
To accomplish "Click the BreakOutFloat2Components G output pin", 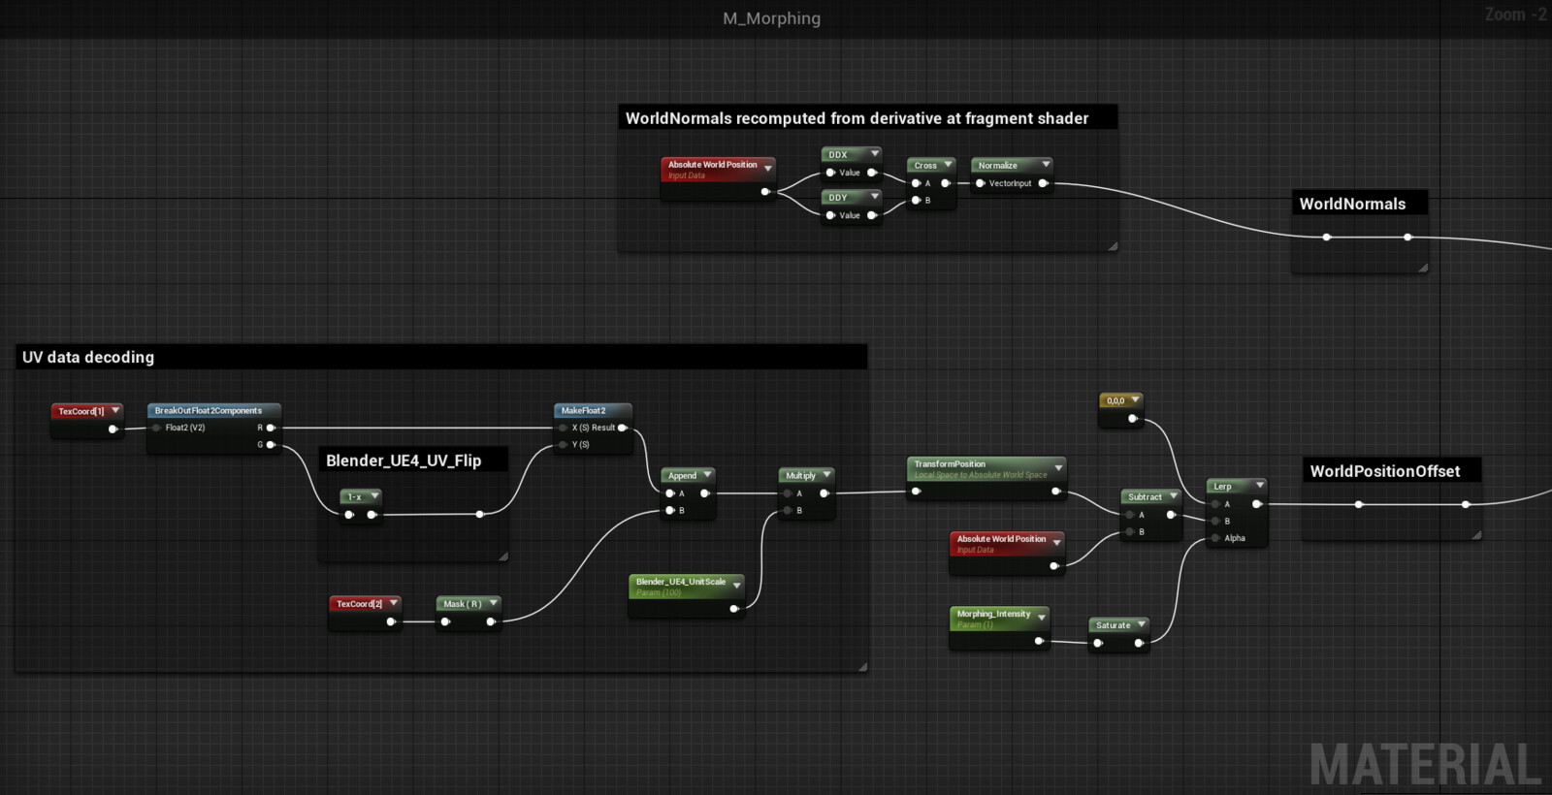I will pos(271,445).
